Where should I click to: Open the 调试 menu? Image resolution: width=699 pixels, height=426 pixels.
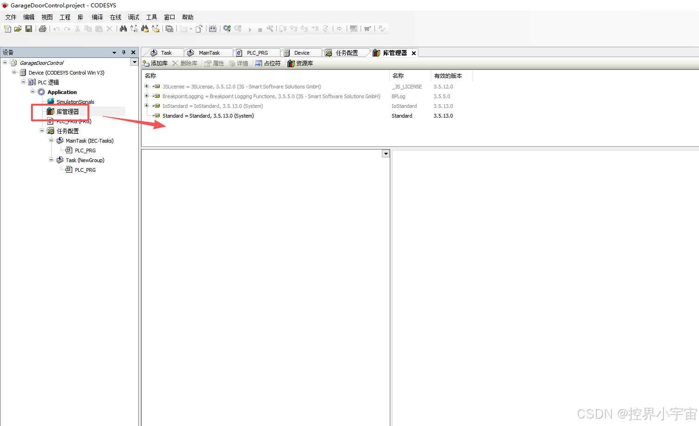(134, 17)
